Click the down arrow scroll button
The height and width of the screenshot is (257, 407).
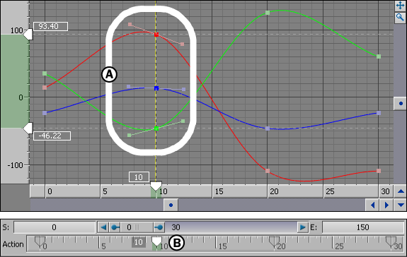coord(401,205)
